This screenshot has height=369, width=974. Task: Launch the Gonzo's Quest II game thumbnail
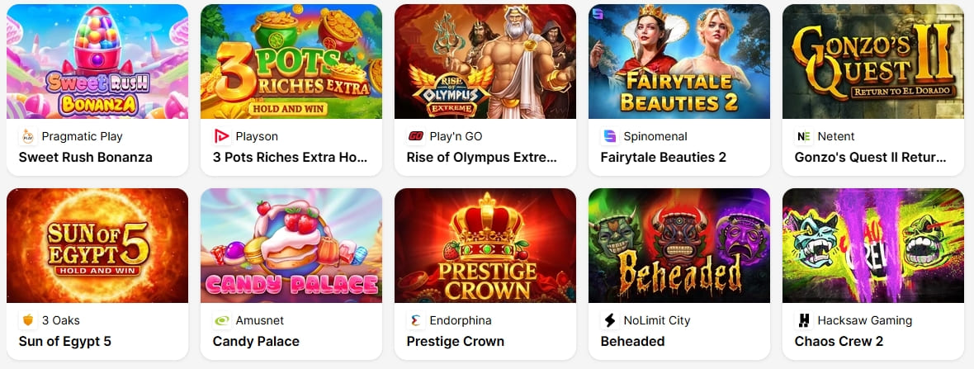click(873, 62)
